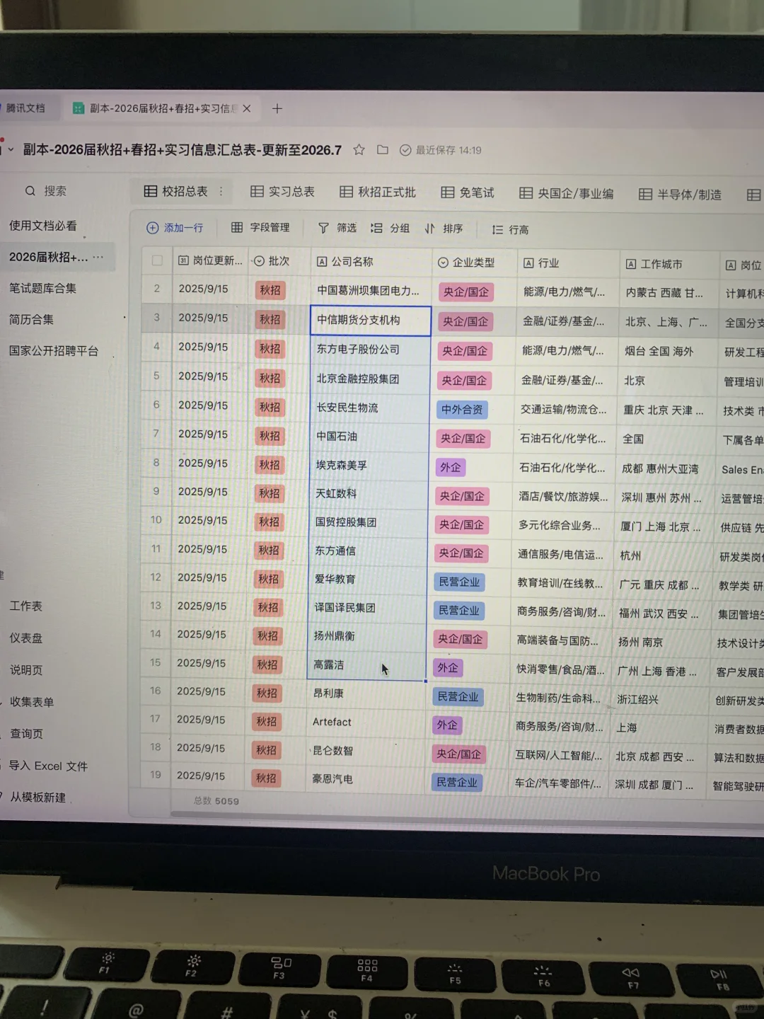Choose 从模板新建

(x=37, y=798)
